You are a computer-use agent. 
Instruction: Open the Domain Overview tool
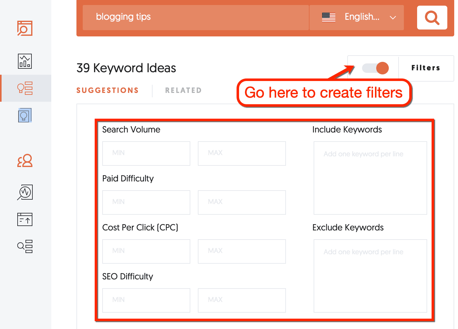(x=25, y=28)
